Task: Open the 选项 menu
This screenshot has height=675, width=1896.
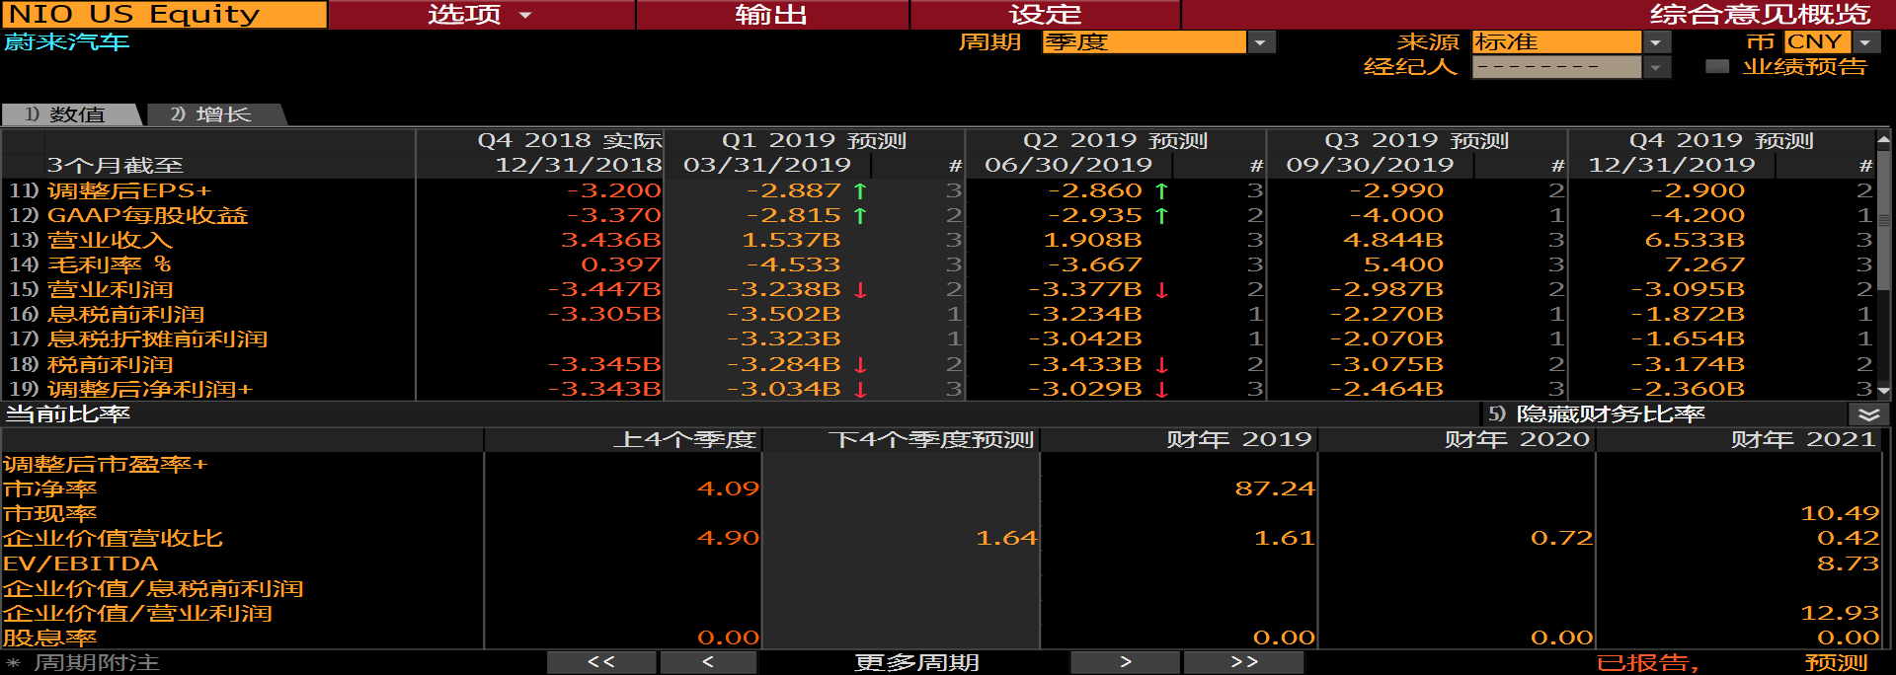Action: click(481, 15)
